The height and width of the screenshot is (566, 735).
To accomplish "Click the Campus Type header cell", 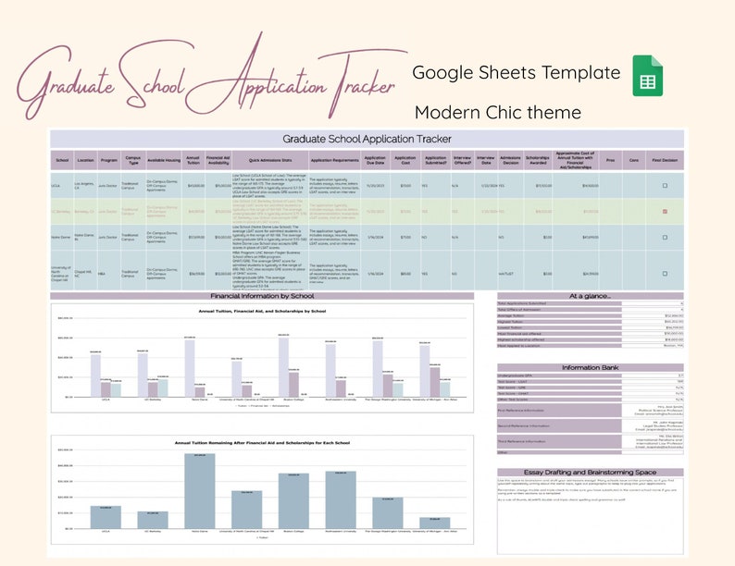I will click(133, 160).
